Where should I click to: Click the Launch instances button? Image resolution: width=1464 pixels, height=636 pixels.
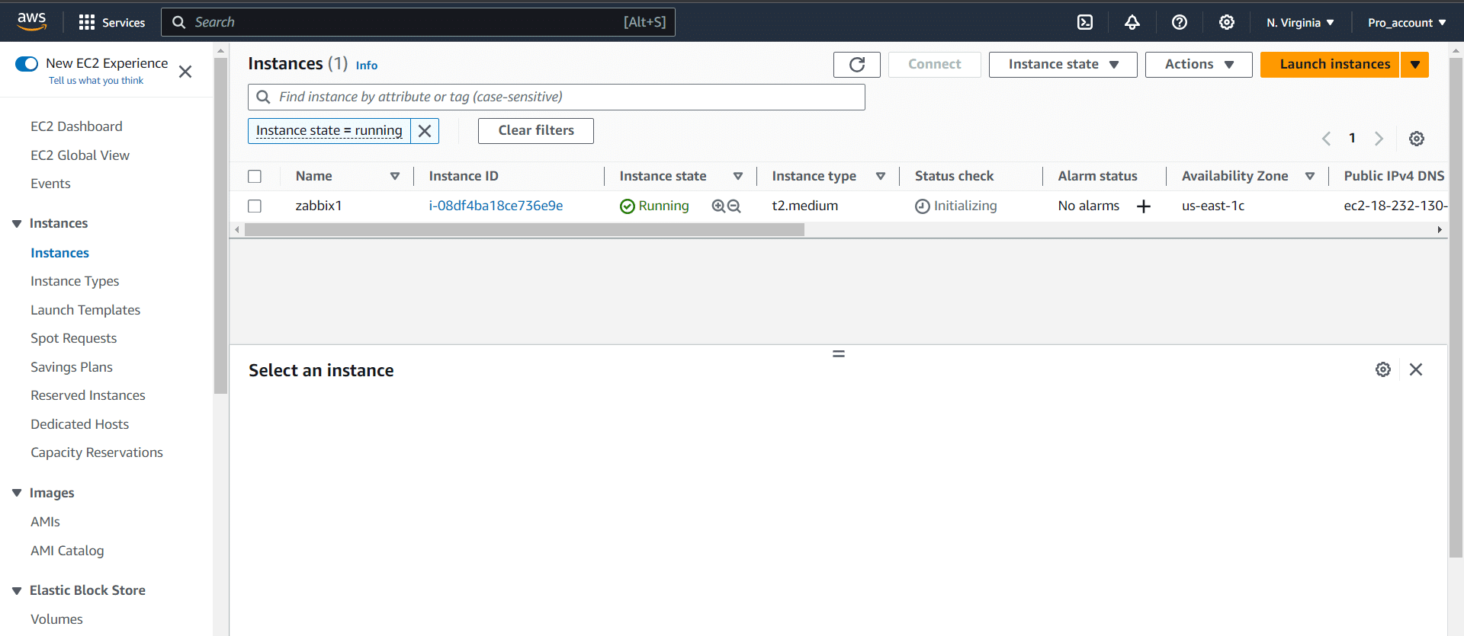(x=1330, y=65)
